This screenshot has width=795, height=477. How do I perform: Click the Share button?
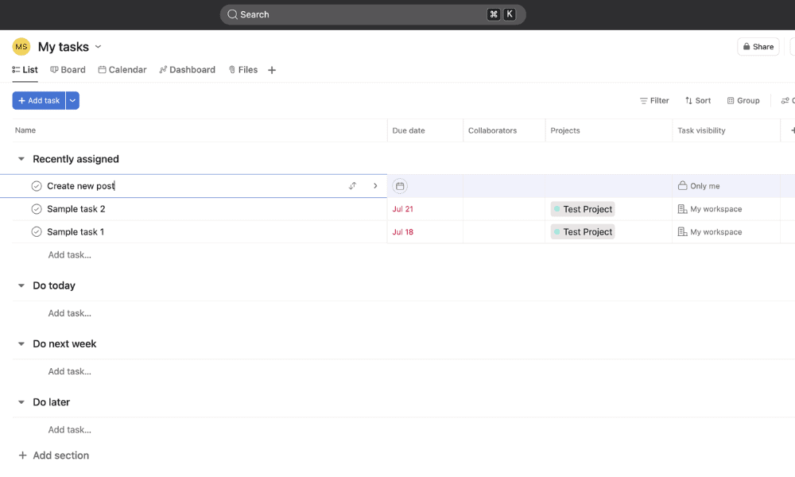coord(758,47)
